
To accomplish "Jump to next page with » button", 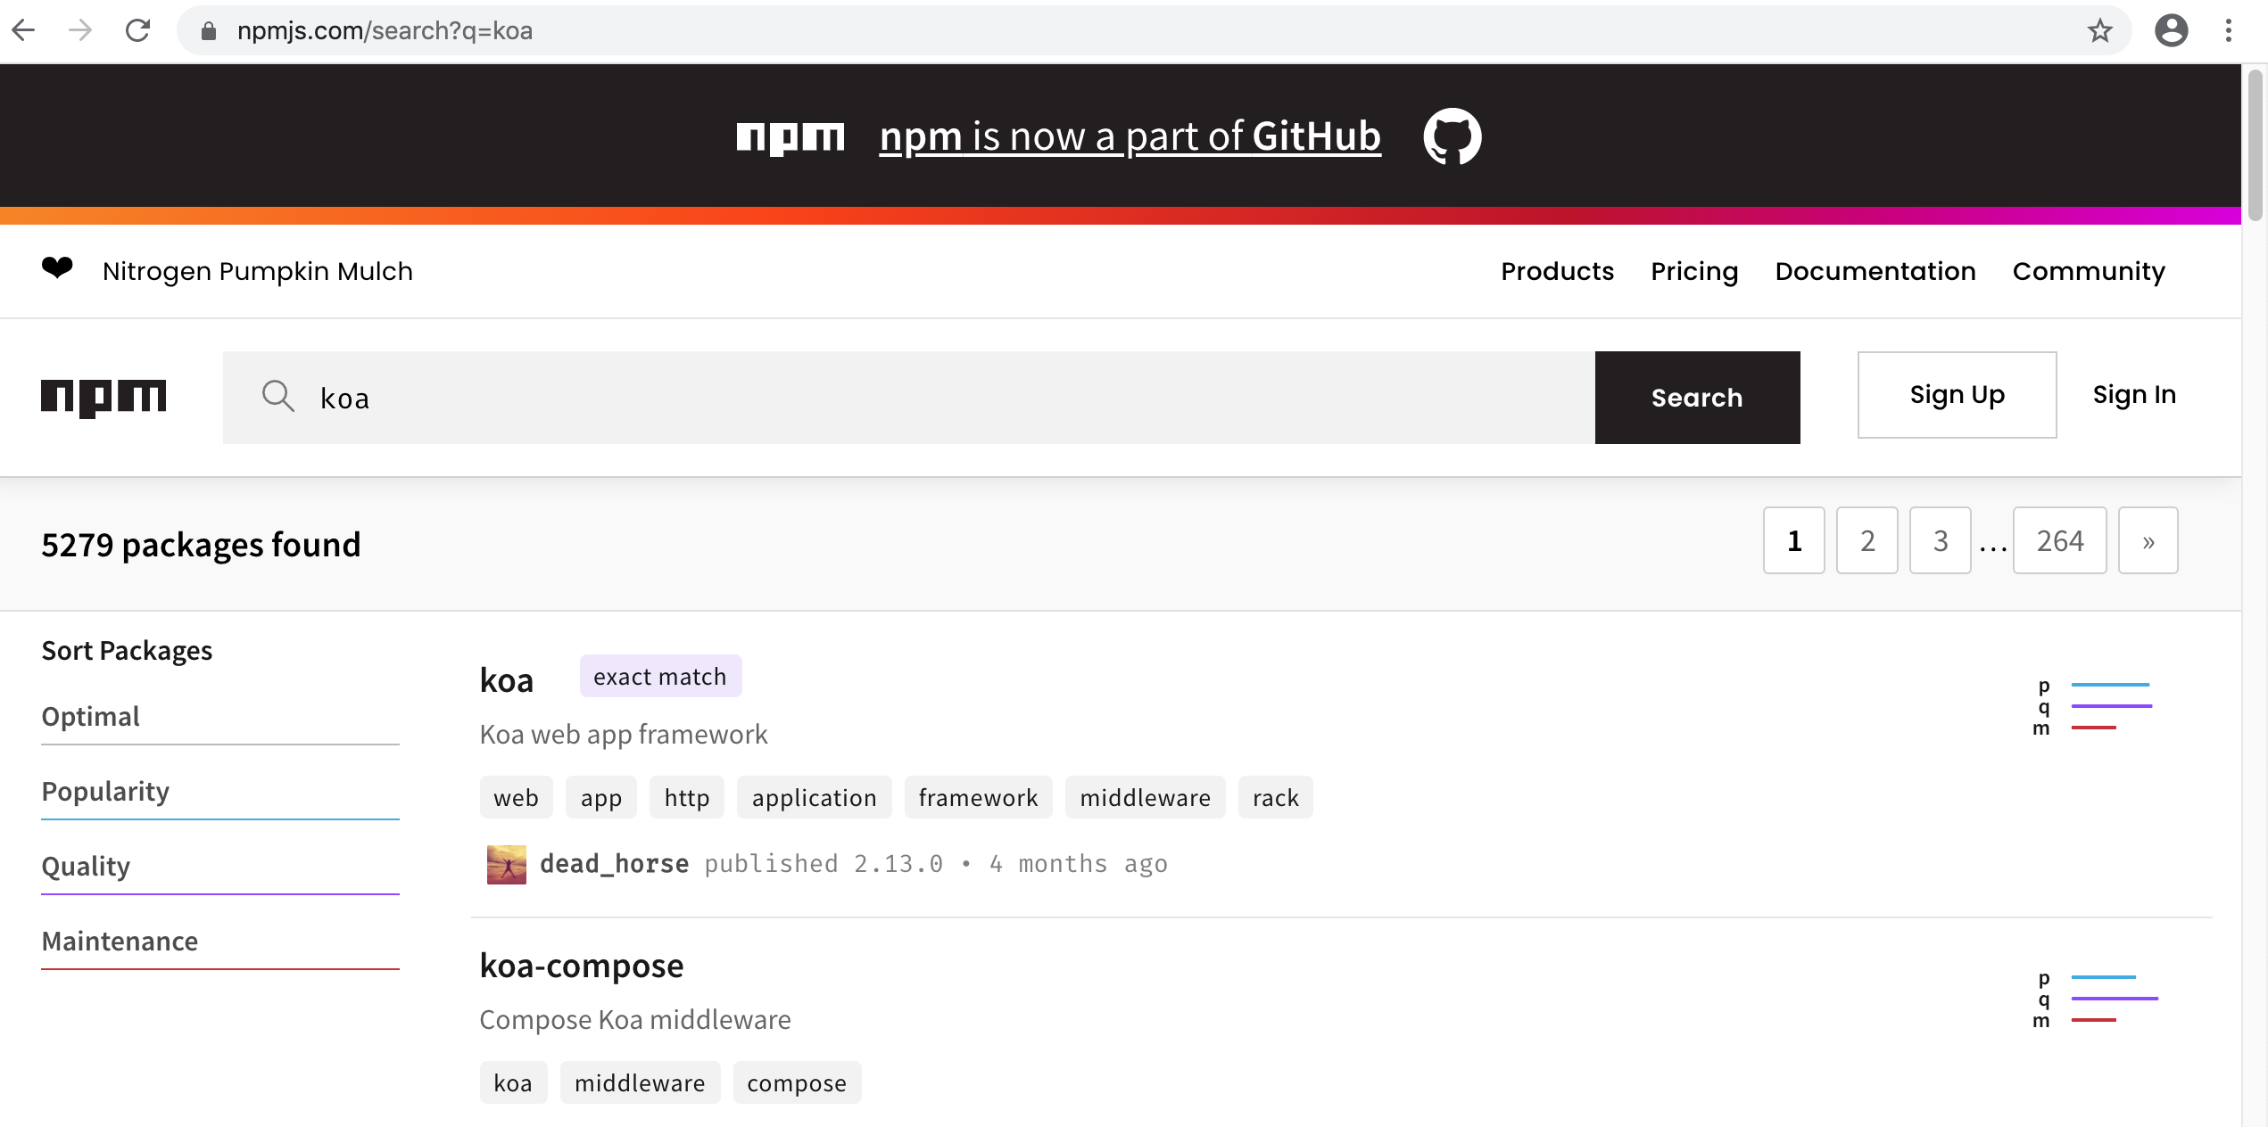I will 2148,540.
